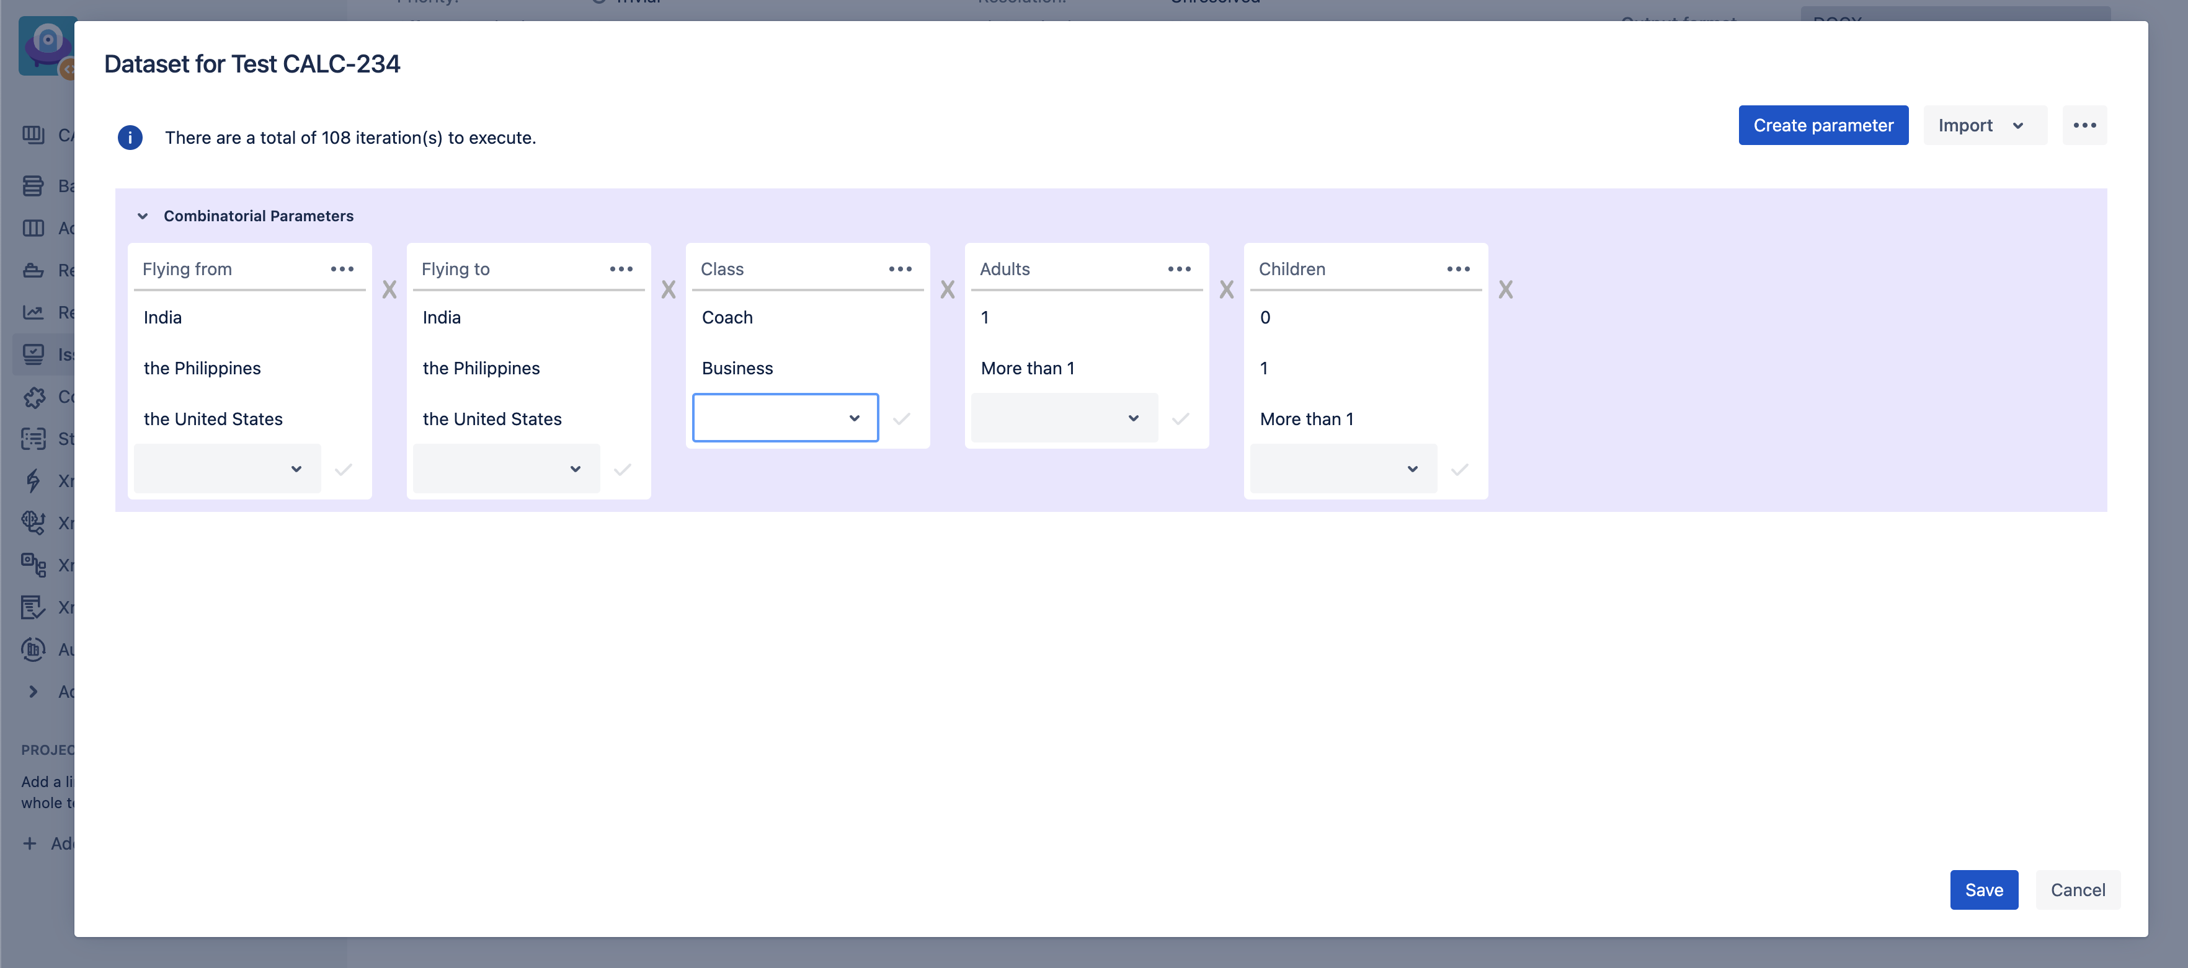
Task: Cancel the dataset dialog
Action: 2078,890
